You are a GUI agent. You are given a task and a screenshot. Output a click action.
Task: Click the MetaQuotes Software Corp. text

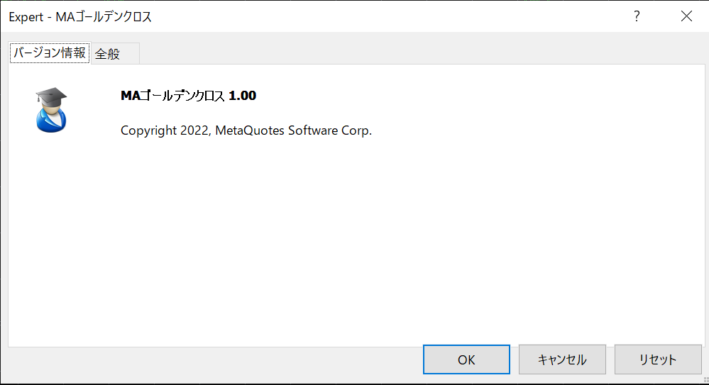(x=293, y=130)
